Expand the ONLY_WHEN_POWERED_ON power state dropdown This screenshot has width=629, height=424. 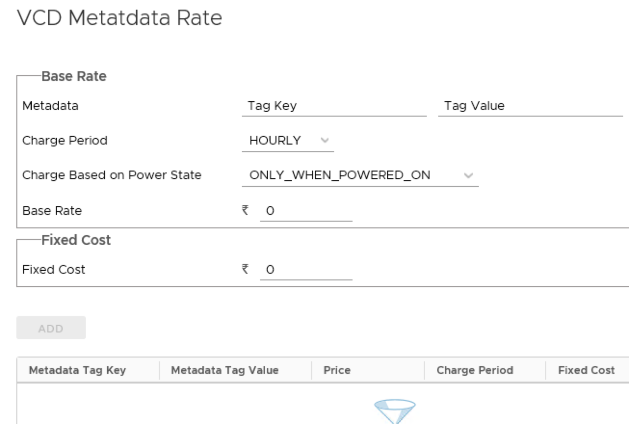click(x=359, y=176)
